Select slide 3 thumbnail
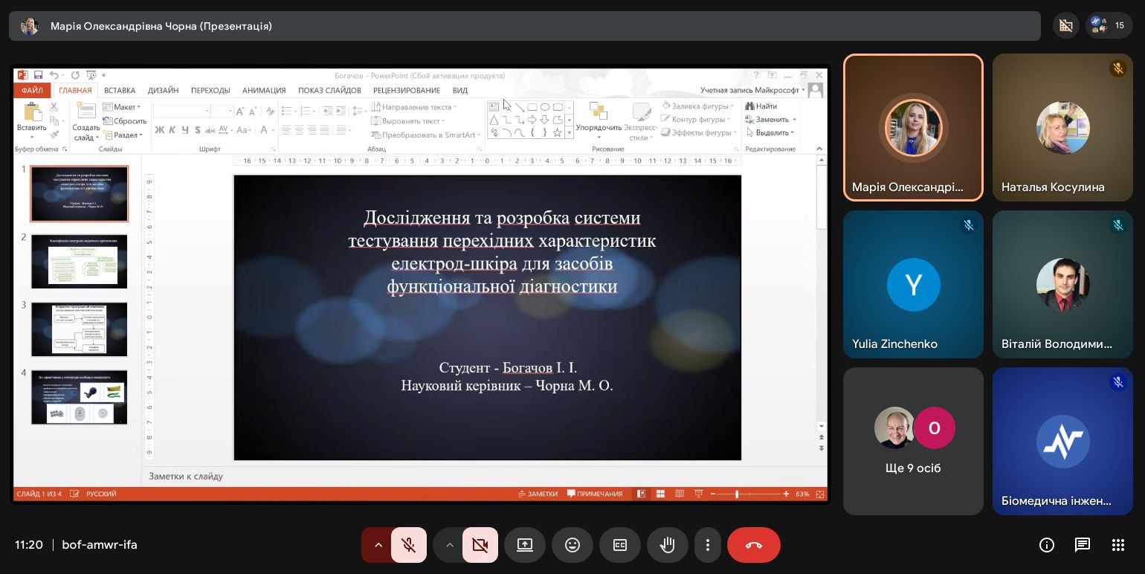This screenshot has width=1145, height=574. tap(79, 329)
